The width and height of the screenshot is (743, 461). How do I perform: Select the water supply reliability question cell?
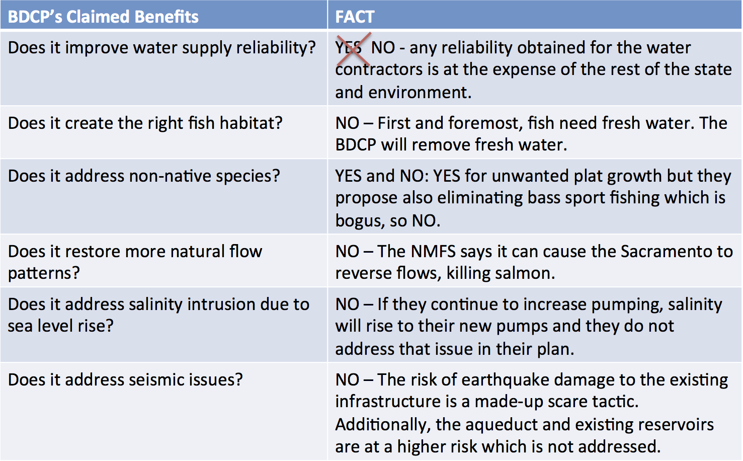pos(162,48)
